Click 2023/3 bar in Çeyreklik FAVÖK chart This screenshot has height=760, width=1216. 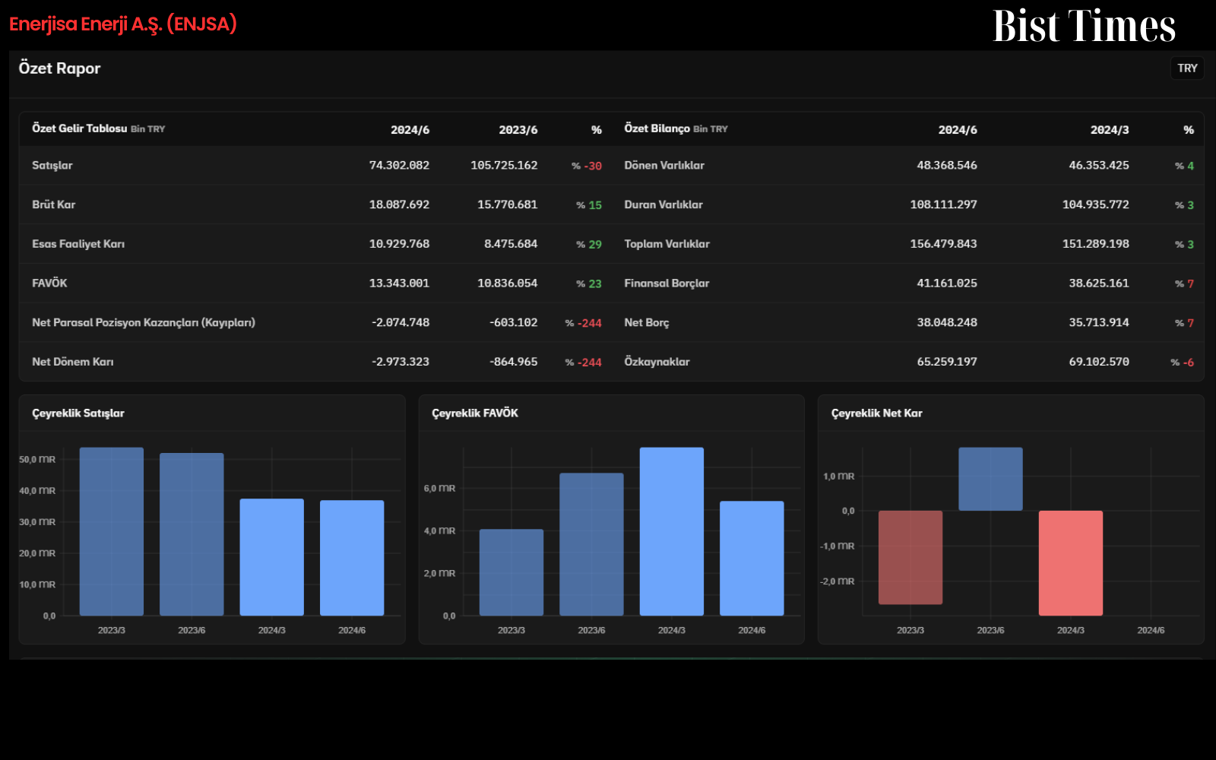(x=511, y=572)
